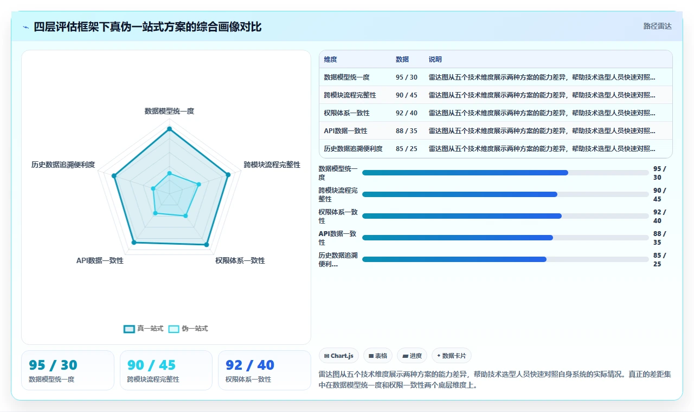The width and height of the screenshot is (694, 412).
Task: Click the 伪一站式 legend color box
Action: pos(174,329)
